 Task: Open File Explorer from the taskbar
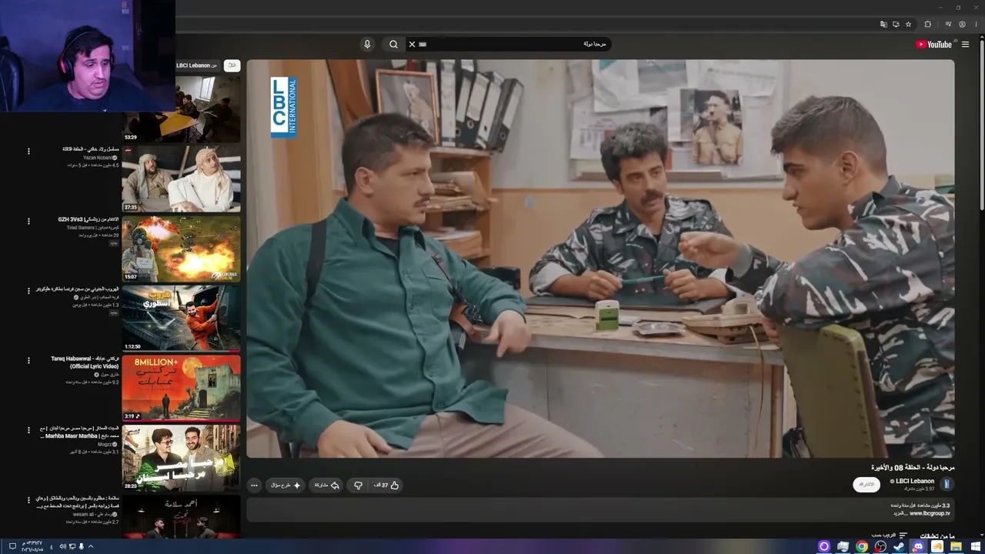tap(956, 546)
